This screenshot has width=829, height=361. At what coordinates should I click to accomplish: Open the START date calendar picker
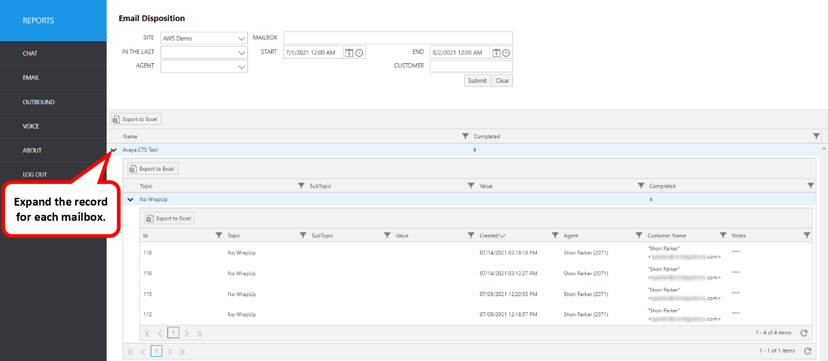click(349, 53)
